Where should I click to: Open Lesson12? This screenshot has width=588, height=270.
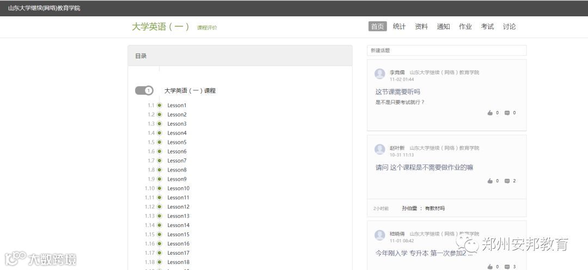tap(179, 207)
